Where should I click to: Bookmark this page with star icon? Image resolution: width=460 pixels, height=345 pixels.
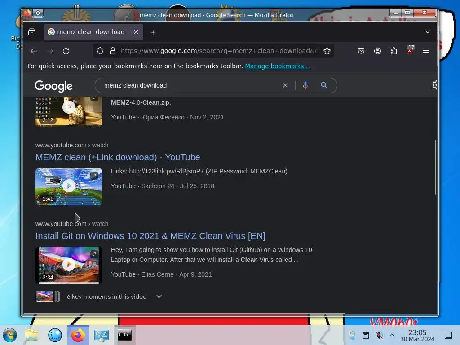pos(327,51)
